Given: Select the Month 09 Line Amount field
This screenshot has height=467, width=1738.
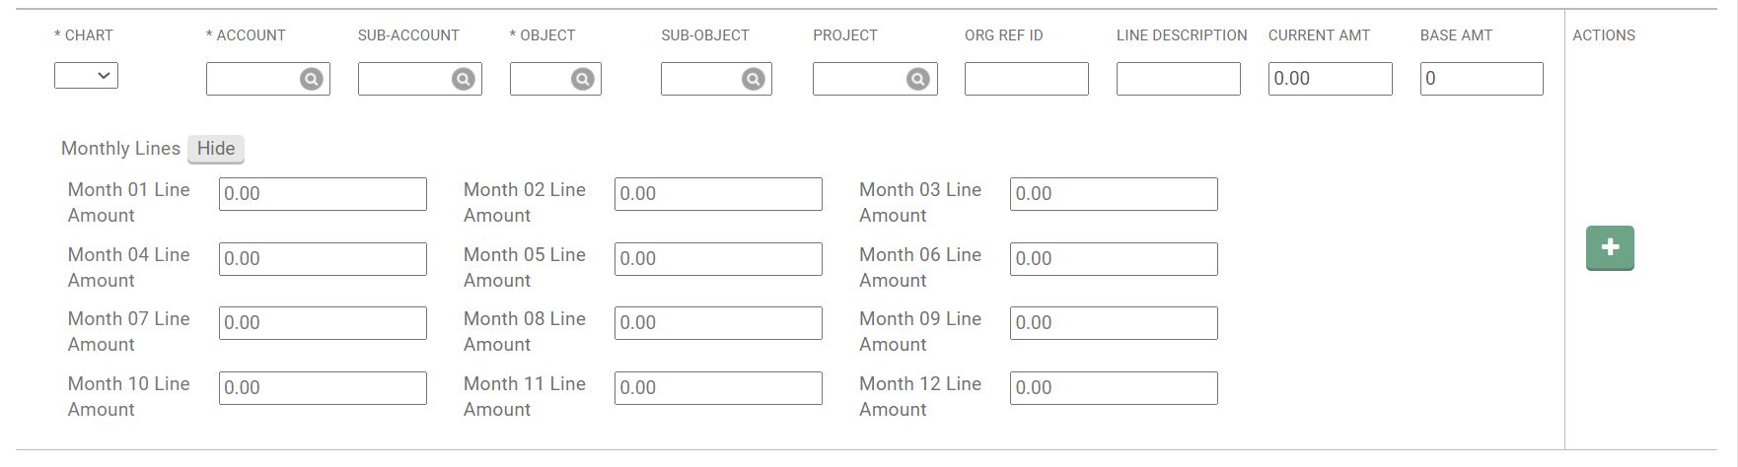Looking at the screenshot, I should pyautogui.click(x=1114, y=323).
